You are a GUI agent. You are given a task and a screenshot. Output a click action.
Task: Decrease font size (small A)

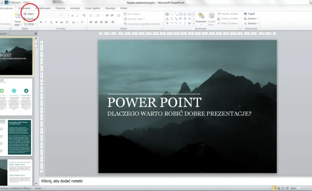tap(77, 16)
